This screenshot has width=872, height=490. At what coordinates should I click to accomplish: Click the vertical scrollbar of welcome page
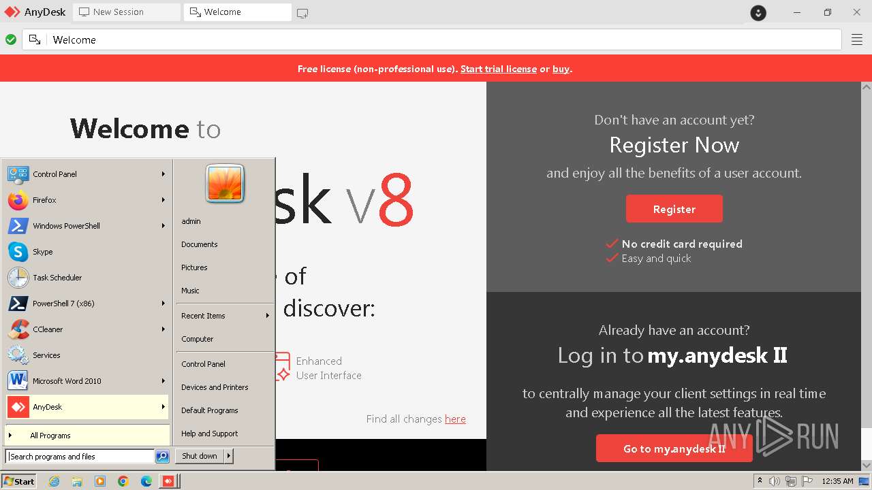tap(867, 276)
